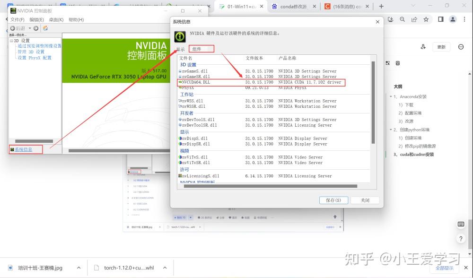
Task: Click the question mark help icon at right edge
Action: [x=461, y=238]
